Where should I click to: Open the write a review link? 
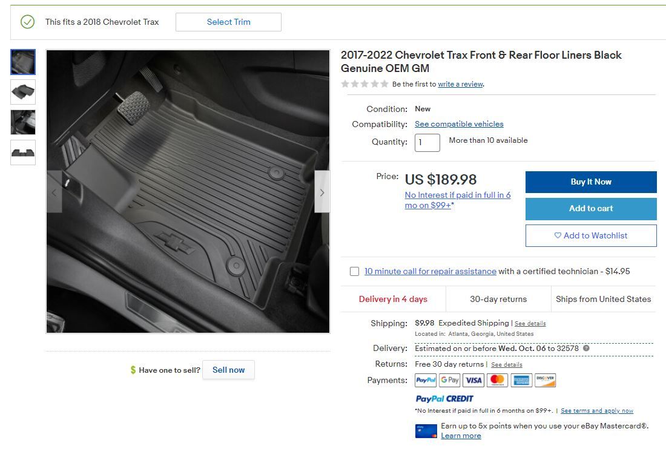point(460,84)
